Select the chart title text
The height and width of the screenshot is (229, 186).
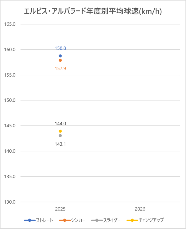pos(93,12)
